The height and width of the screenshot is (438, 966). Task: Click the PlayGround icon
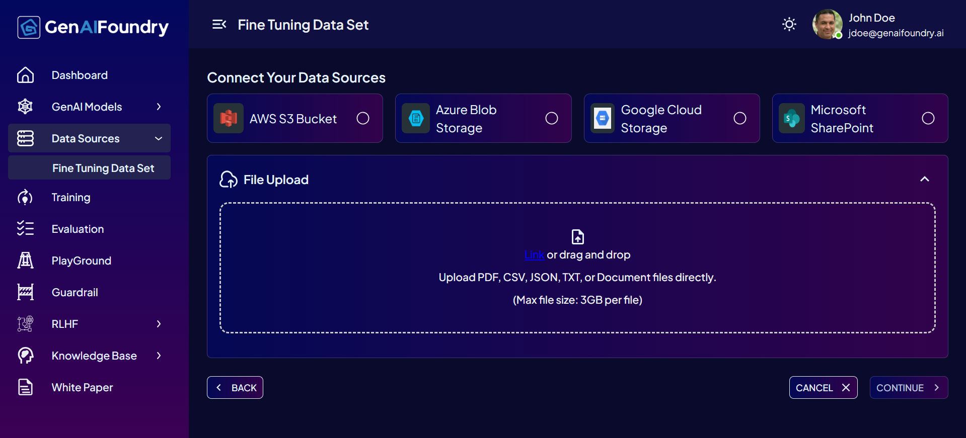[25, 260]
